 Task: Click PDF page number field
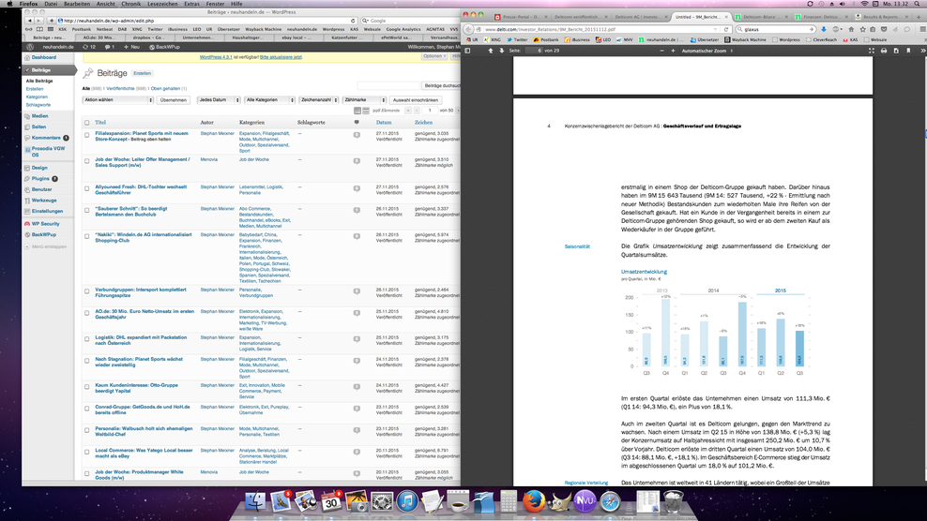tap(533, 51)
